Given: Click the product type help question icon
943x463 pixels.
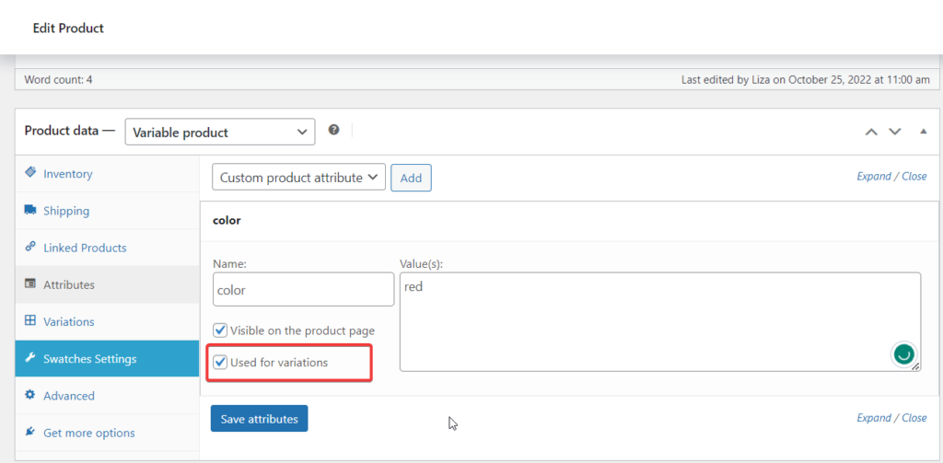Looking at the screenshot, I should [x=334, y=131].
